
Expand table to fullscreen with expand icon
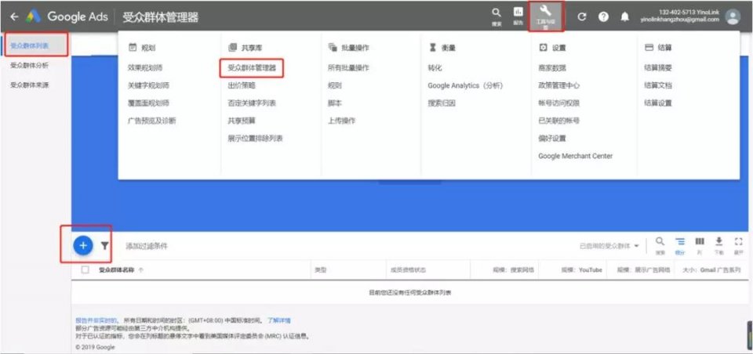pos(738,243)
